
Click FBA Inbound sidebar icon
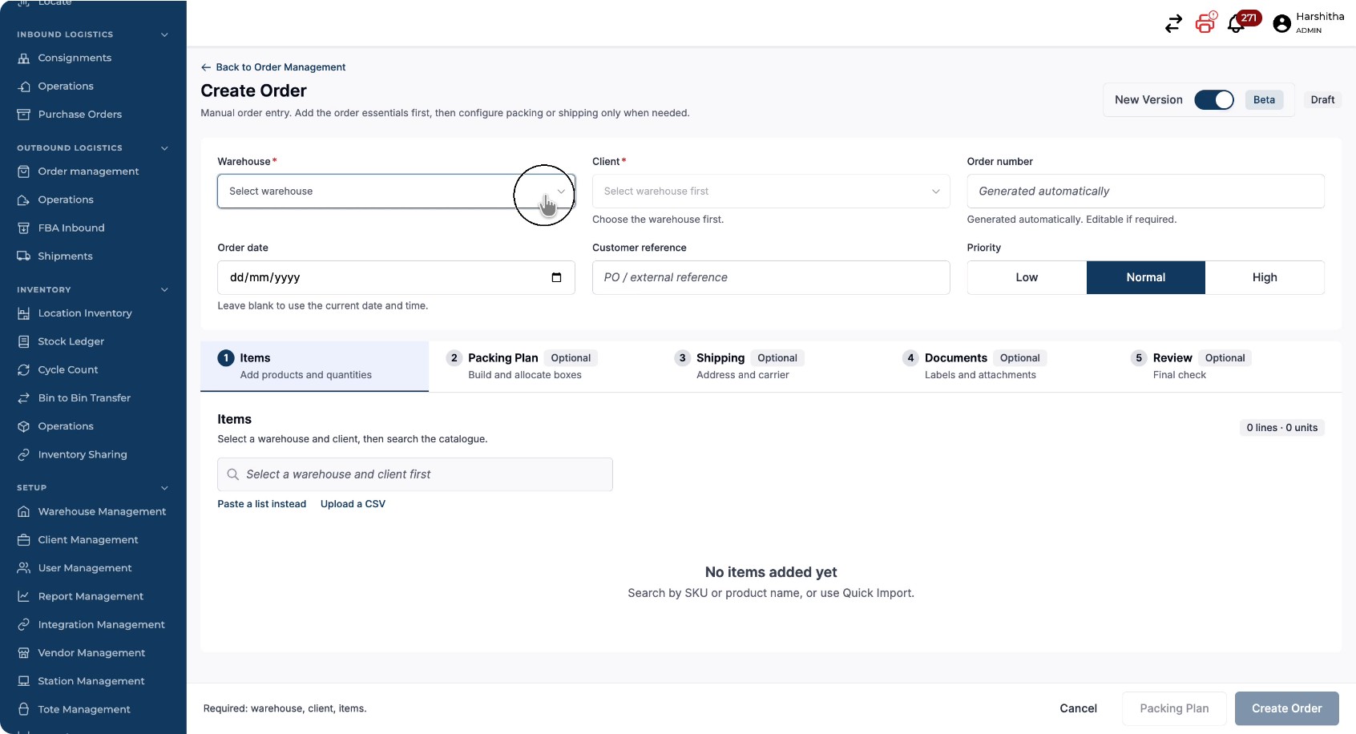click(24, 228)
